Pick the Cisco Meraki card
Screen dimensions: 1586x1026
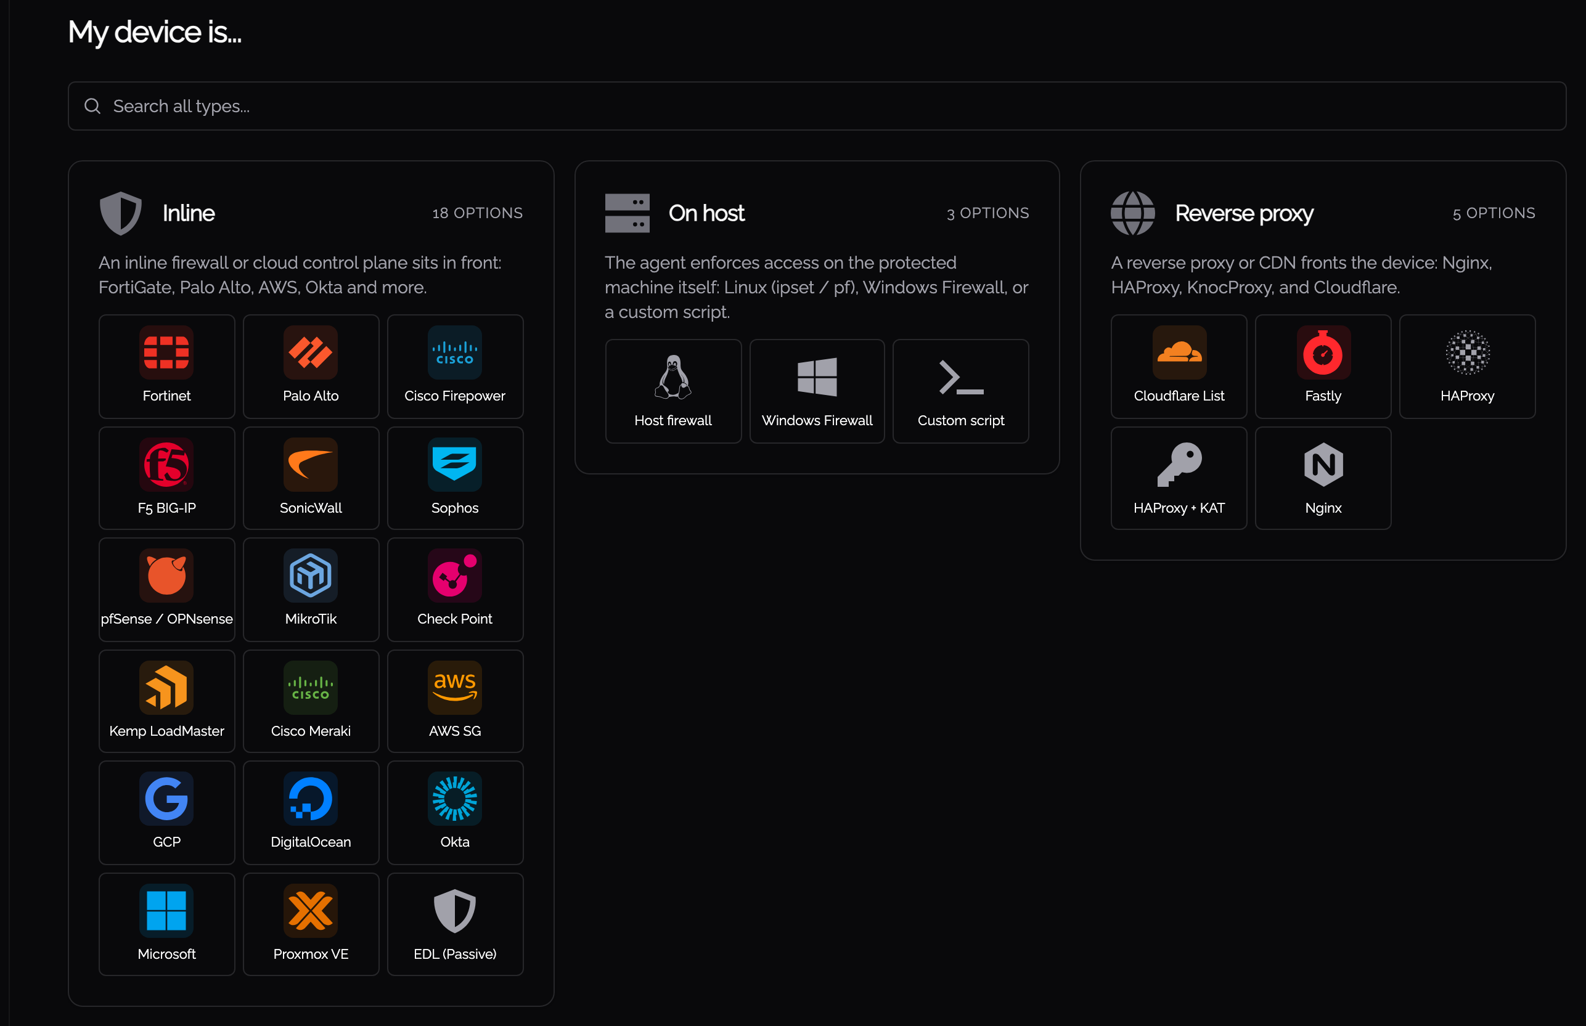click(311, 701)
